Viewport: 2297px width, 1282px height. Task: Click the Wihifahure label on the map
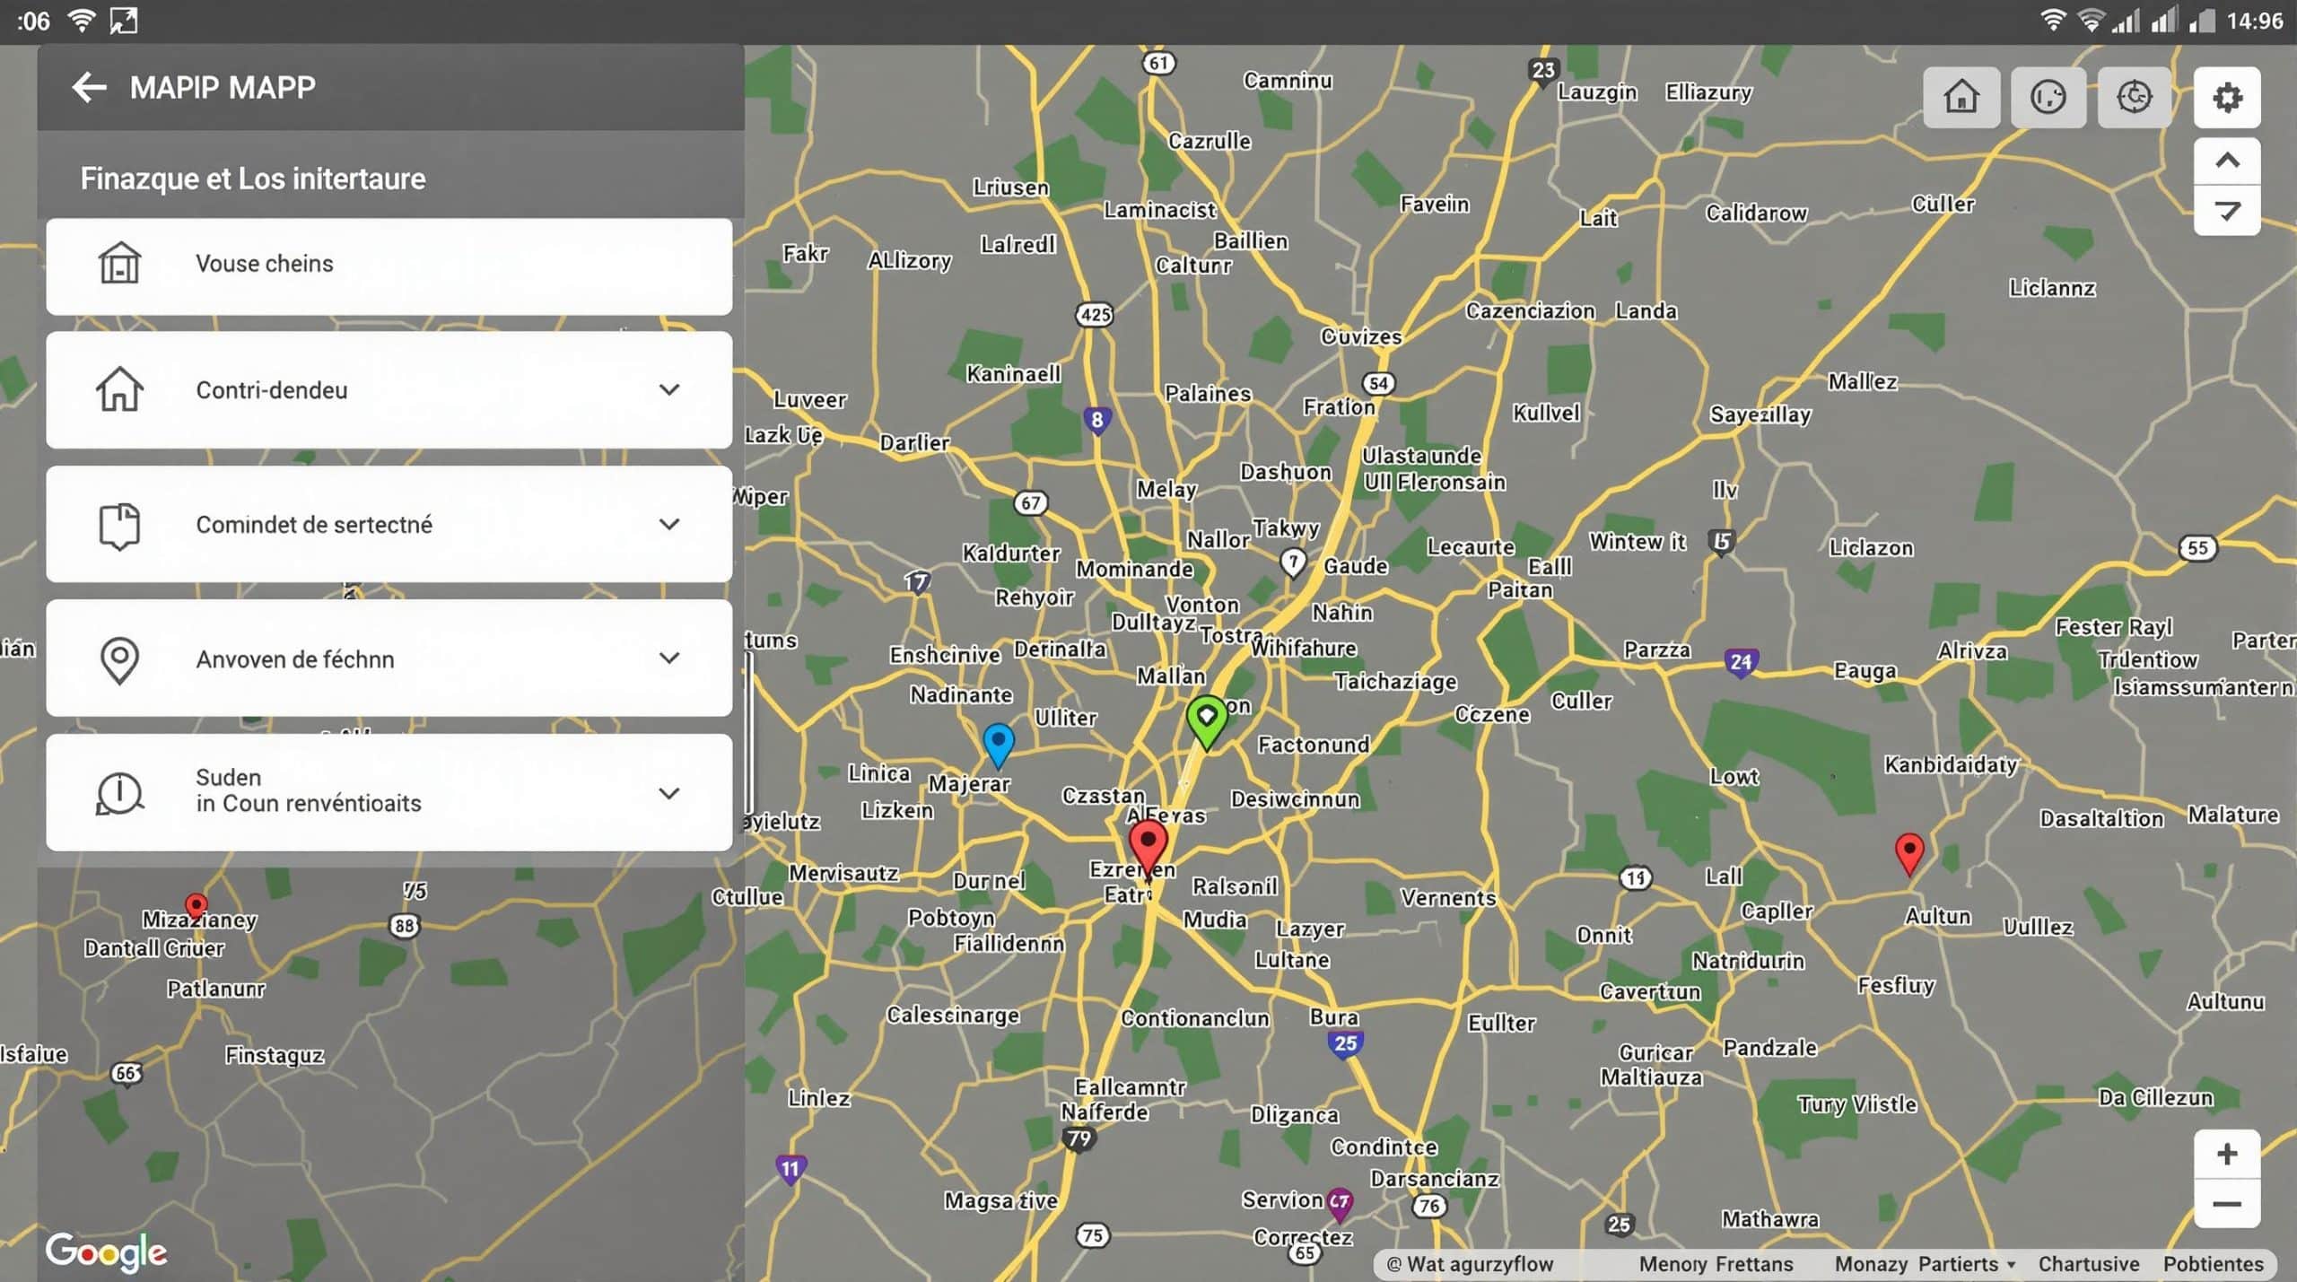pyautogui.click(x=1304, y=648)
